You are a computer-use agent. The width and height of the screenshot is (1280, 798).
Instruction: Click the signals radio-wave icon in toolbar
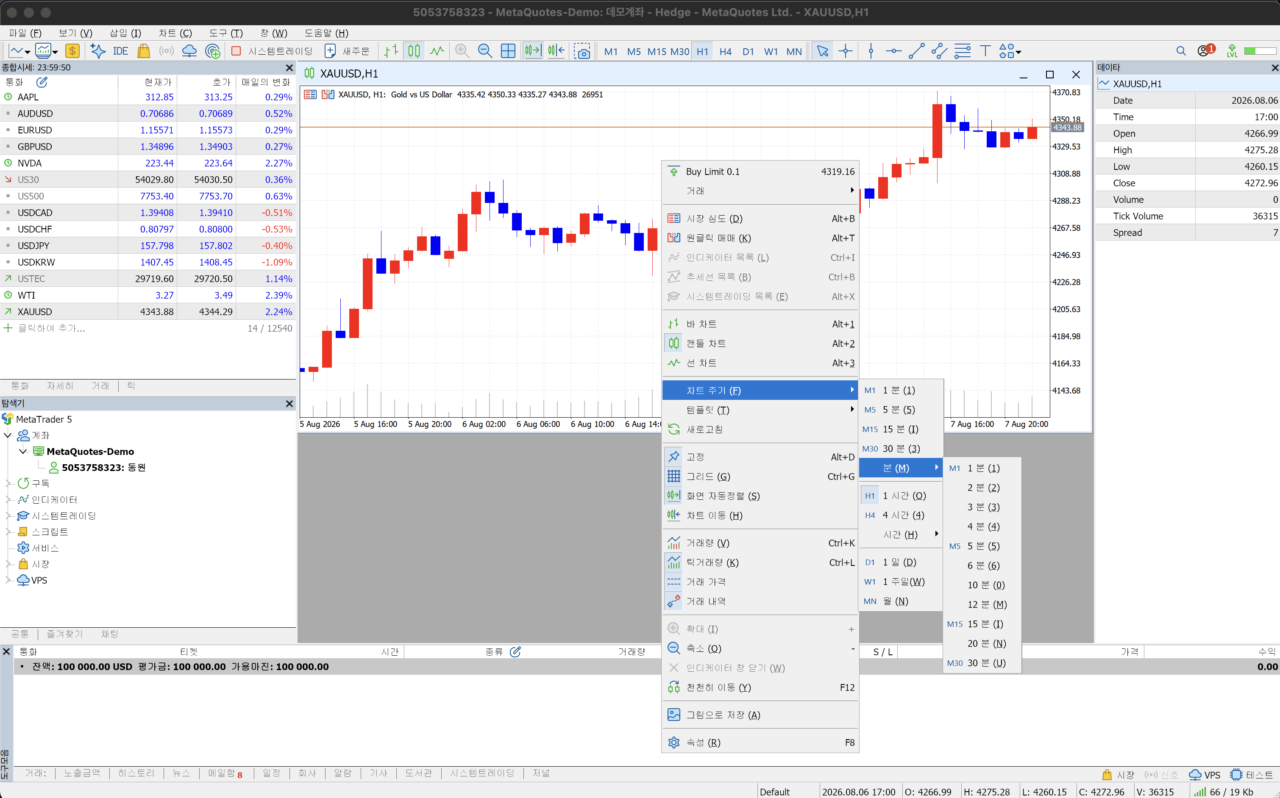pyautogui.click(x=166, y=51)
